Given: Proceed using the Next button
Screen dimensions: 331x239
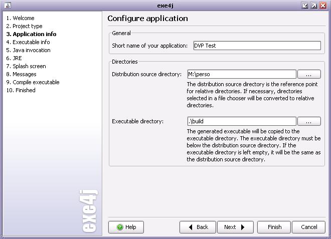Looking at the screenshot, I should (235, 227).
